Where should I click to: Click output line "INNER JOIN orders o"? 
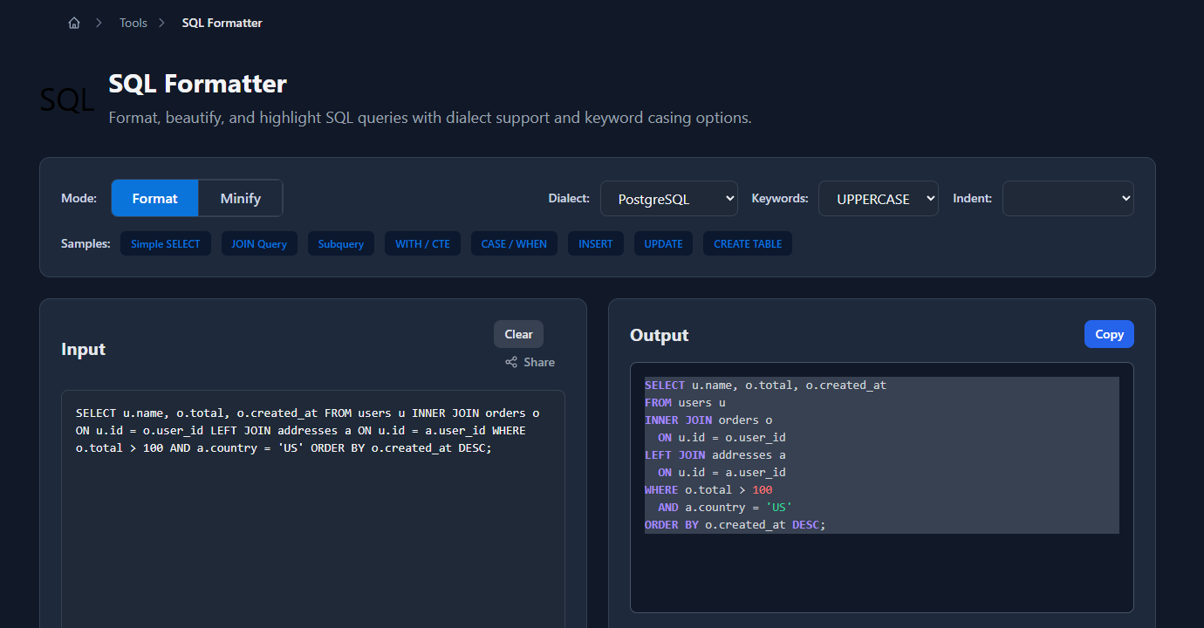click(708, 420)
